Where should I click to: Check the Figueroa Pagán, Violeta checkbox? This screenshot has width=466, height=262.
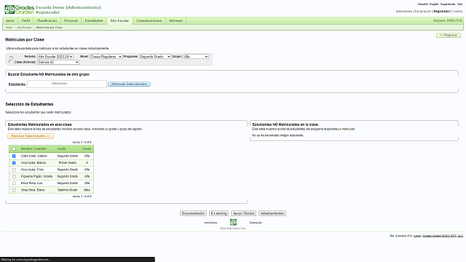pos(14,176)
